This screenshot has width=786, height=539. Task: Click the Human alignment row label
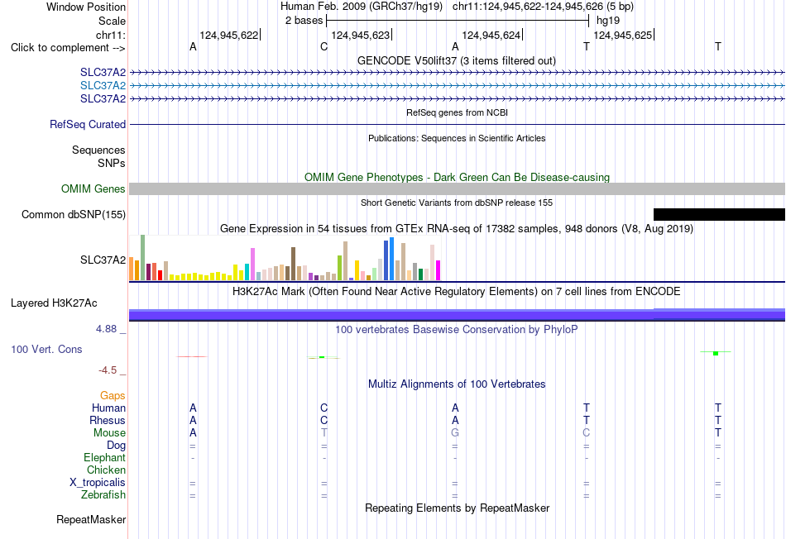click(108, 408)
